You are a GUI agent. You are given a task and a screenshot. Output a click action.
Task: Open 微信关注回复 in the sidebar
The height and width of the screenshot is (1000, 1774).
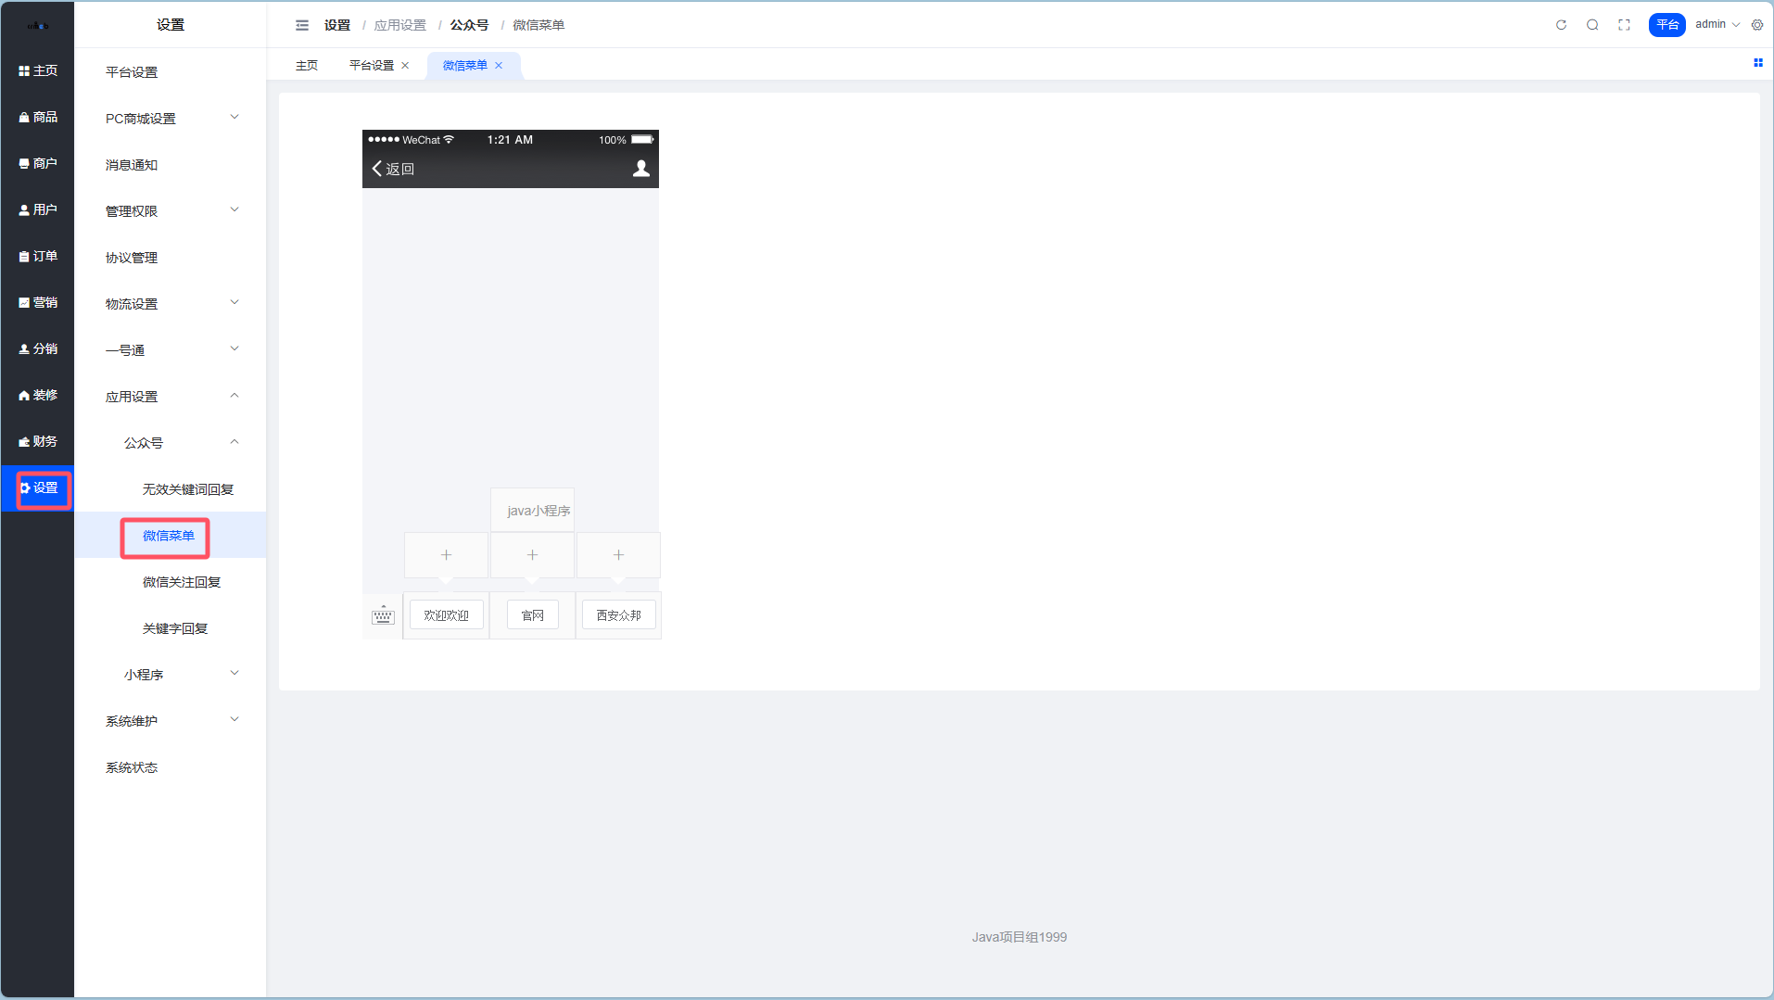point(182,582)
